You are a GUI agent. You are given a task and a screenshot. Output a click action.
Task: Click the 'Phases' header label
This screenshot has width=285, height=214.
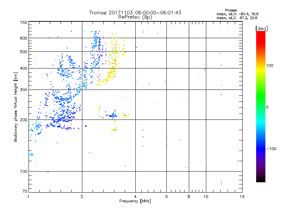click(x=230, y=10)
